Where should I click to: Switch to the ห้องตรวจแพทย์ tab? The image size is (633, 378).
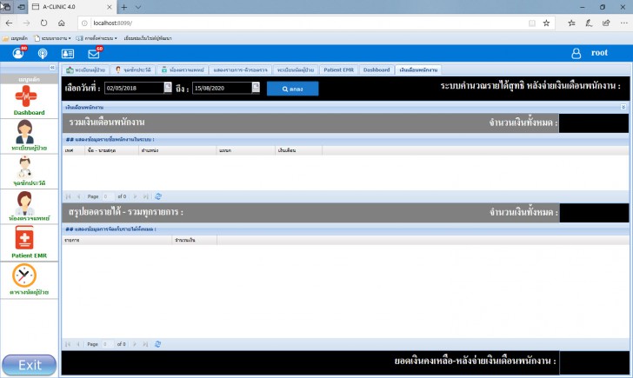(183, 70)
